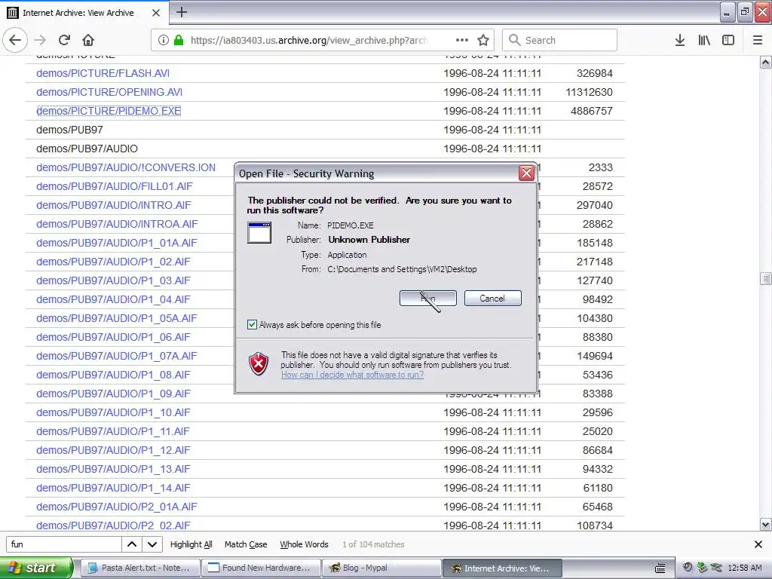The image size is (772, 579).
Task: Click the second system tray icon
Action: click(702, 568)
